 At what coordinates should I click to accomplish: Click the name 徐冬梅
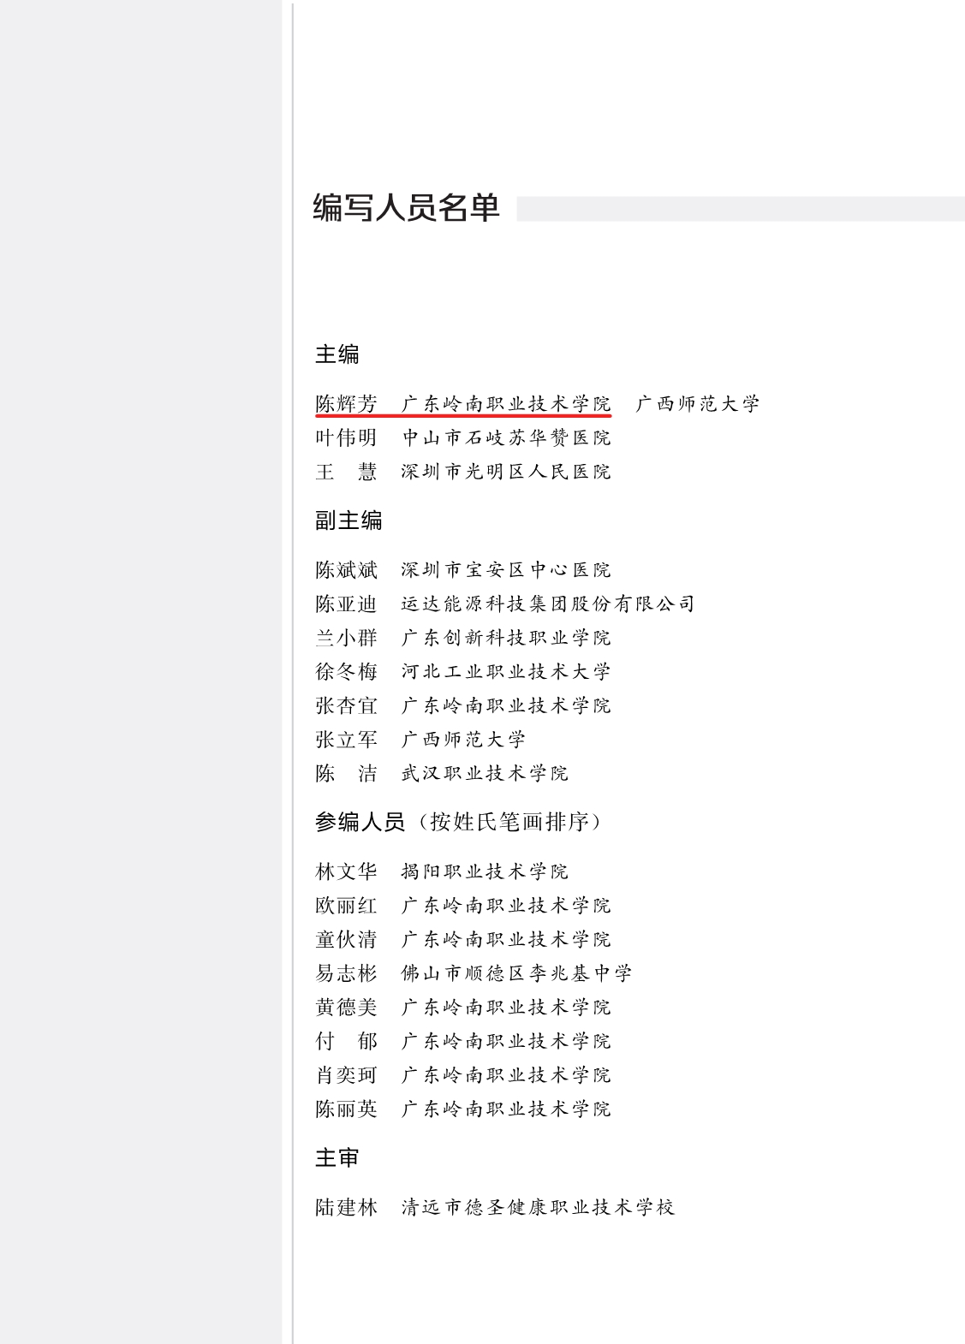pyautogui.click(x=347, y=672)
